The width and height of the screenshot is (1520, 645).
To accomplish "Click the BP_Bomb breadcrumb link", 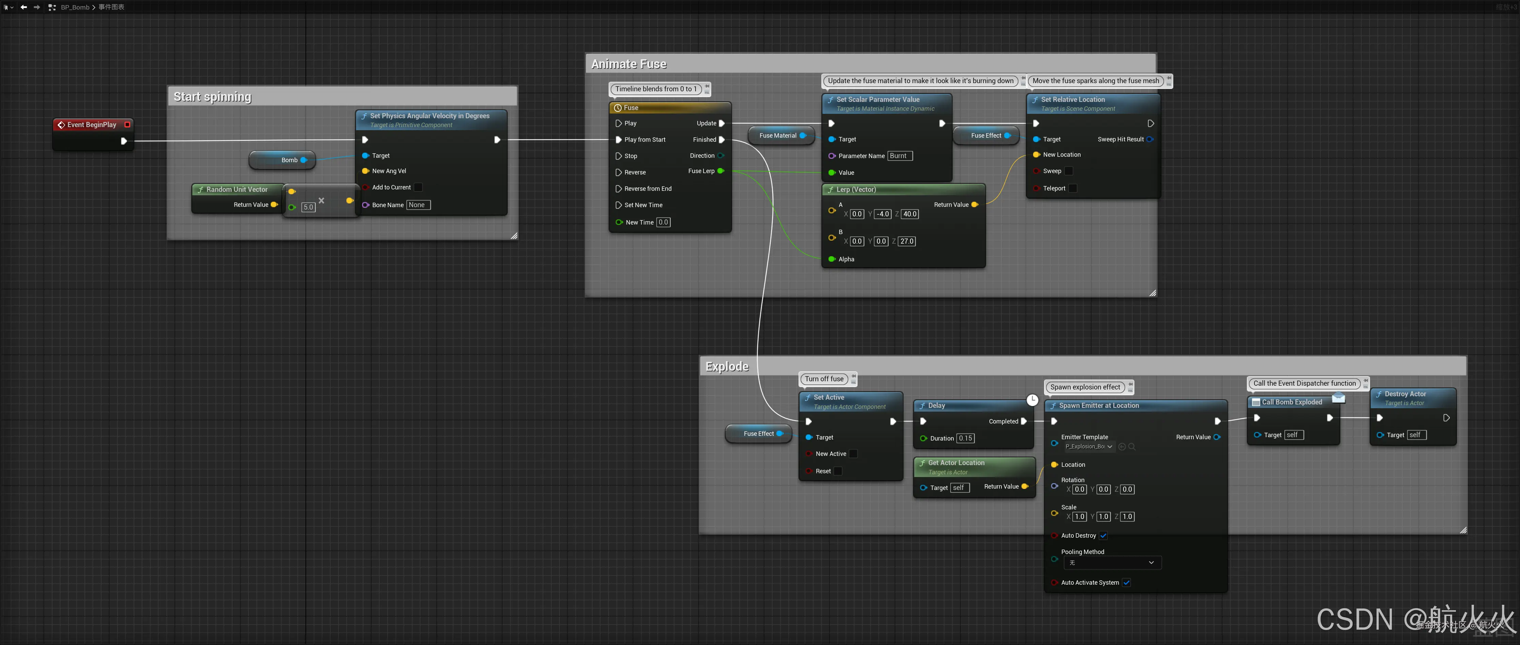I will point(75,7).
